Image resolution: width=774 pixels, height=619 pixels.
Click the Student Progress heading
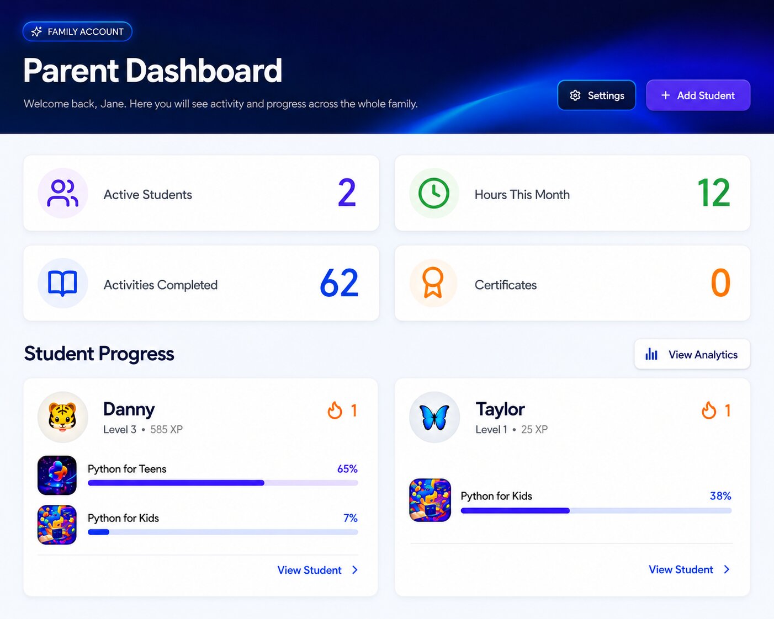click(99, 354)
